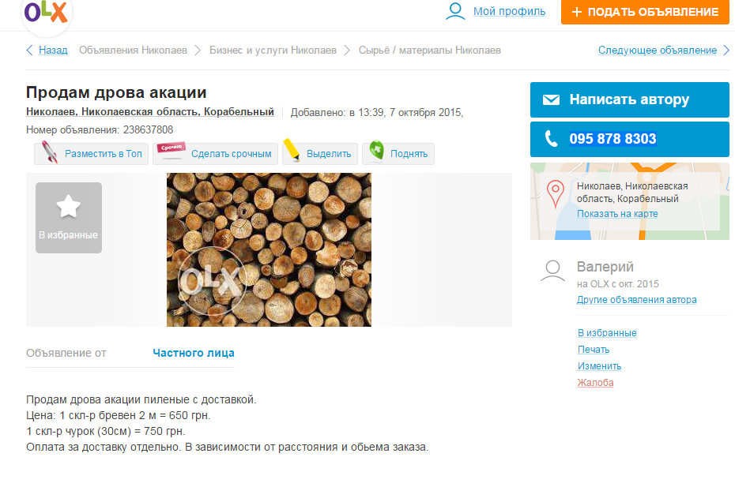Open breadcrumb Сырьё / материалы Николаев

click(429, 51)
